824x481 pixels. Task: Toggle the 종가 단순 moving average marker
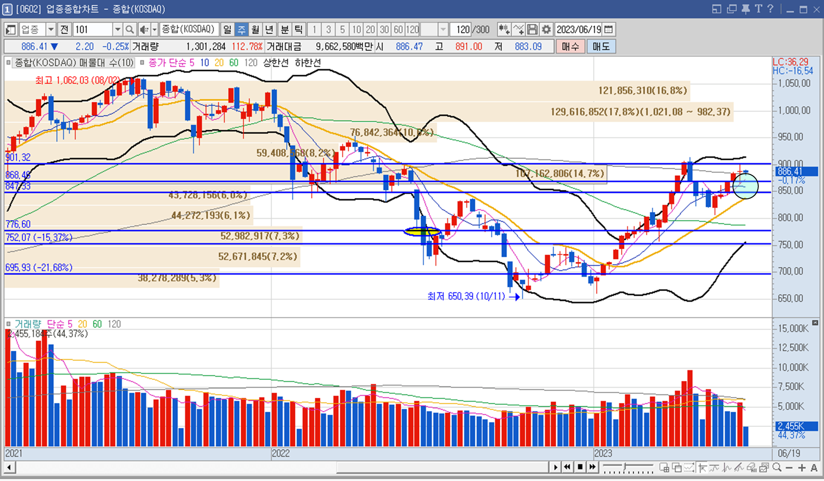pos(142,63)
